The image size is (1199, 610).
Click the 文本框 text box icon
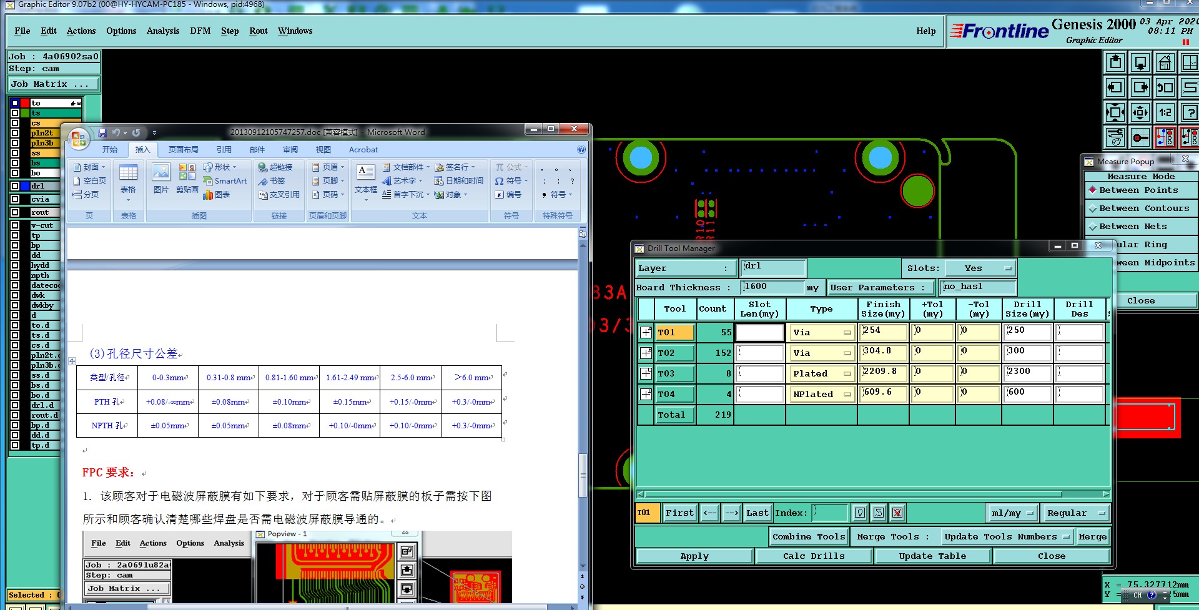click(x=366, y=181)
